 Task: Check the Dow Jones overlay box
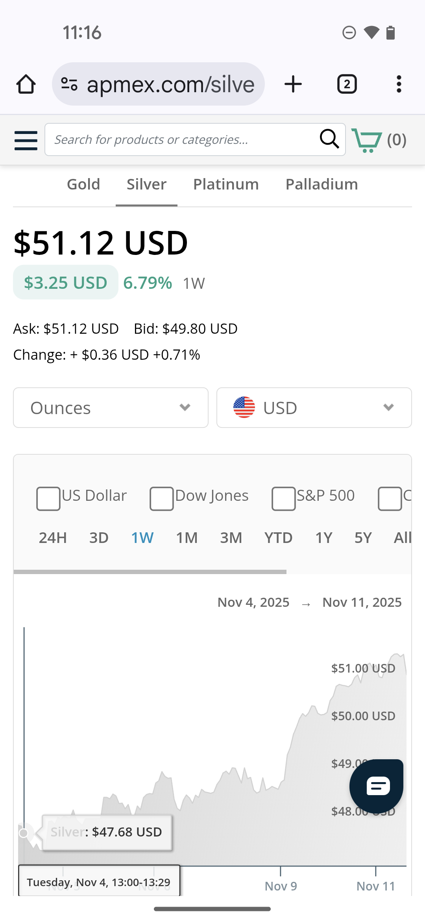[161, 498]
